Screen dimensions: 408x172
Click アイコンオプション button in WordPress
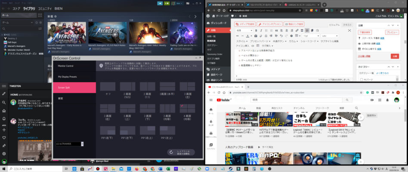click(x=269, y=24)
